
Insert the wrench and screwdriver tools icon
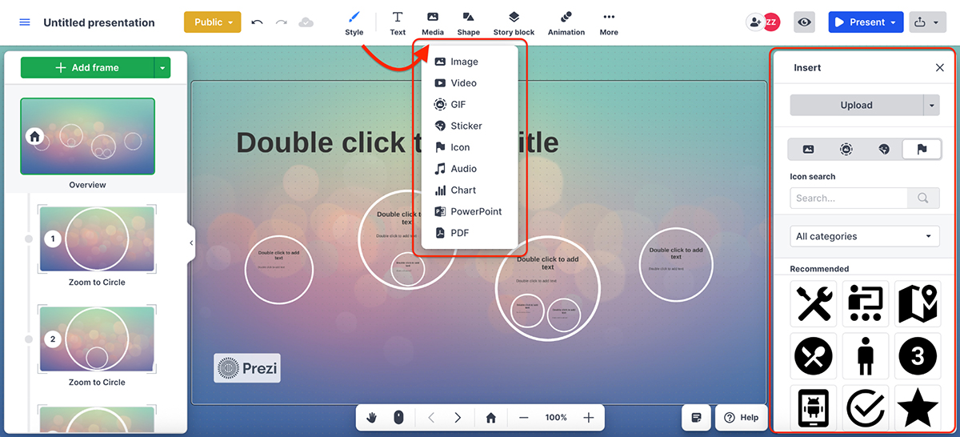click(814, 304)
